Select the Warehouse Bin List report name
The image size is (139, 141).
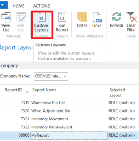pos(48,103)
